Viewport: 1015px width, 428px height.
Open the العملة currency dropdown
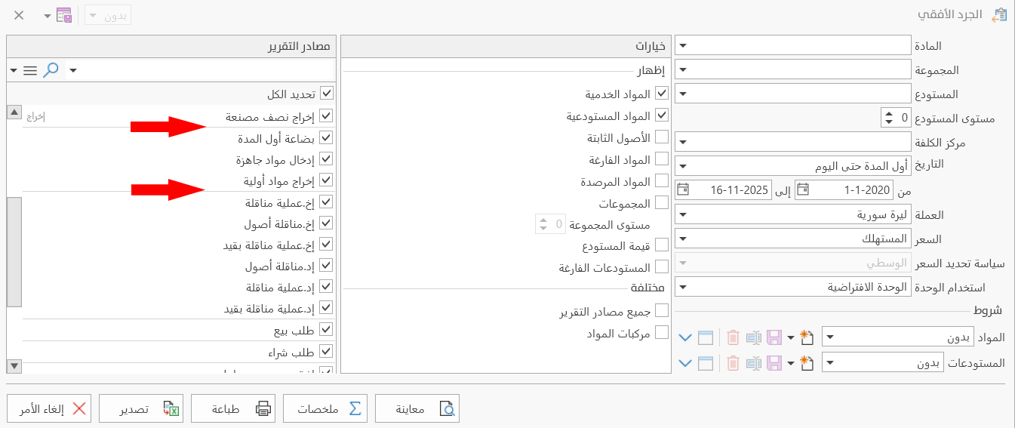click(682, 214)
